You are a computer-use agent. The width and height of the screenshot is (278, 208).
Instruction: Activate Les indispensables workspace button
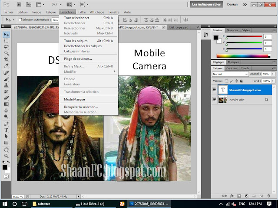pos(206,4)
